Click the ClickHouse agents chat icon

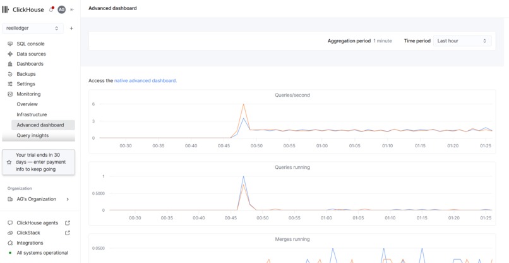coord(10,223)
